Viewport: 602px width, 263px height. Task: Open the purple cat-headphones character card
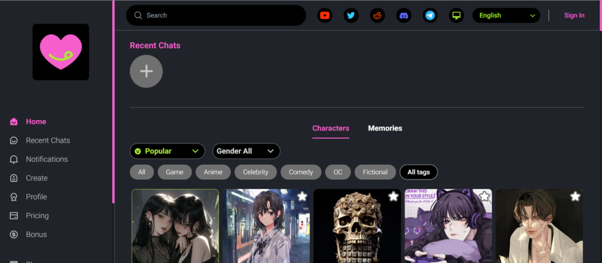[448, 226]
